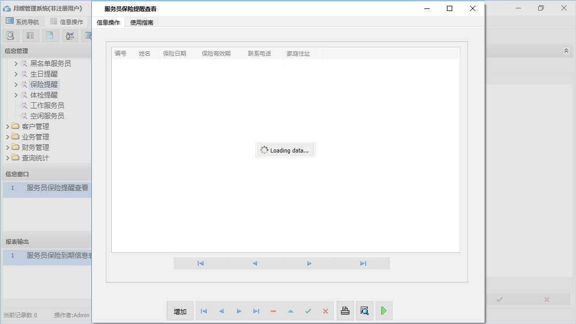The width and height of the screenshot is (576, 324).
Task: Expand the 保险提醒 tree node
Action: (16, 84)
